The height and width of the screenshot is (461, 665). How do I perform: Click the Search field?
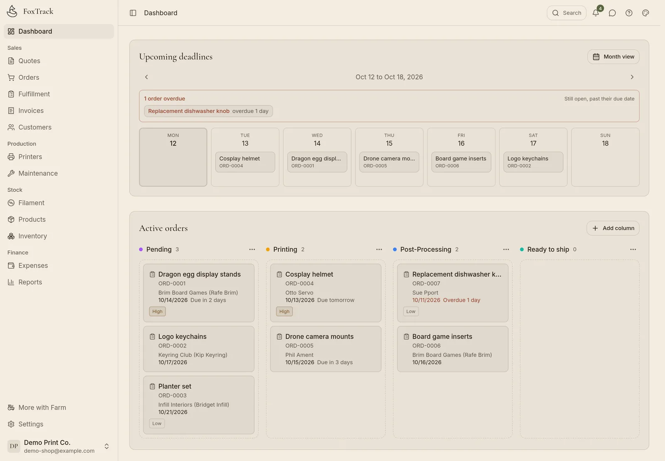[566, 13]
